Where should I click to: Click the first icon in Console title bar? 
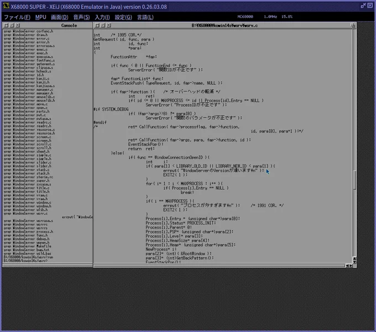[7, 25]
